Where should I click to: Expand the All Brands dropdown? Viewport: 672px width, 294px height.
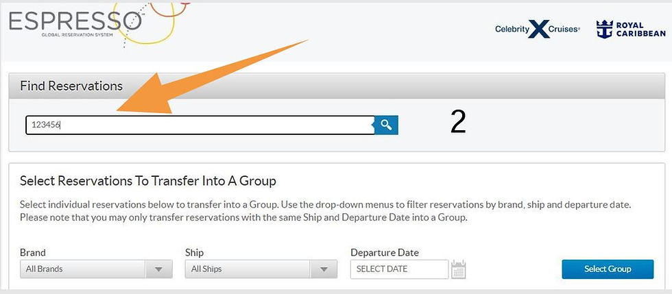95,269
